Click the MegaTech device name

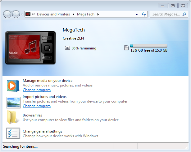point(74,30)
